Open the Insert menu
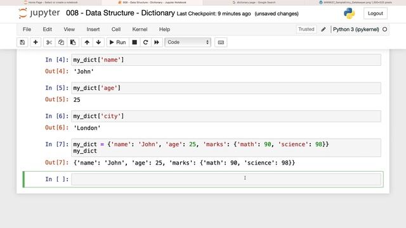 (93, 30)
